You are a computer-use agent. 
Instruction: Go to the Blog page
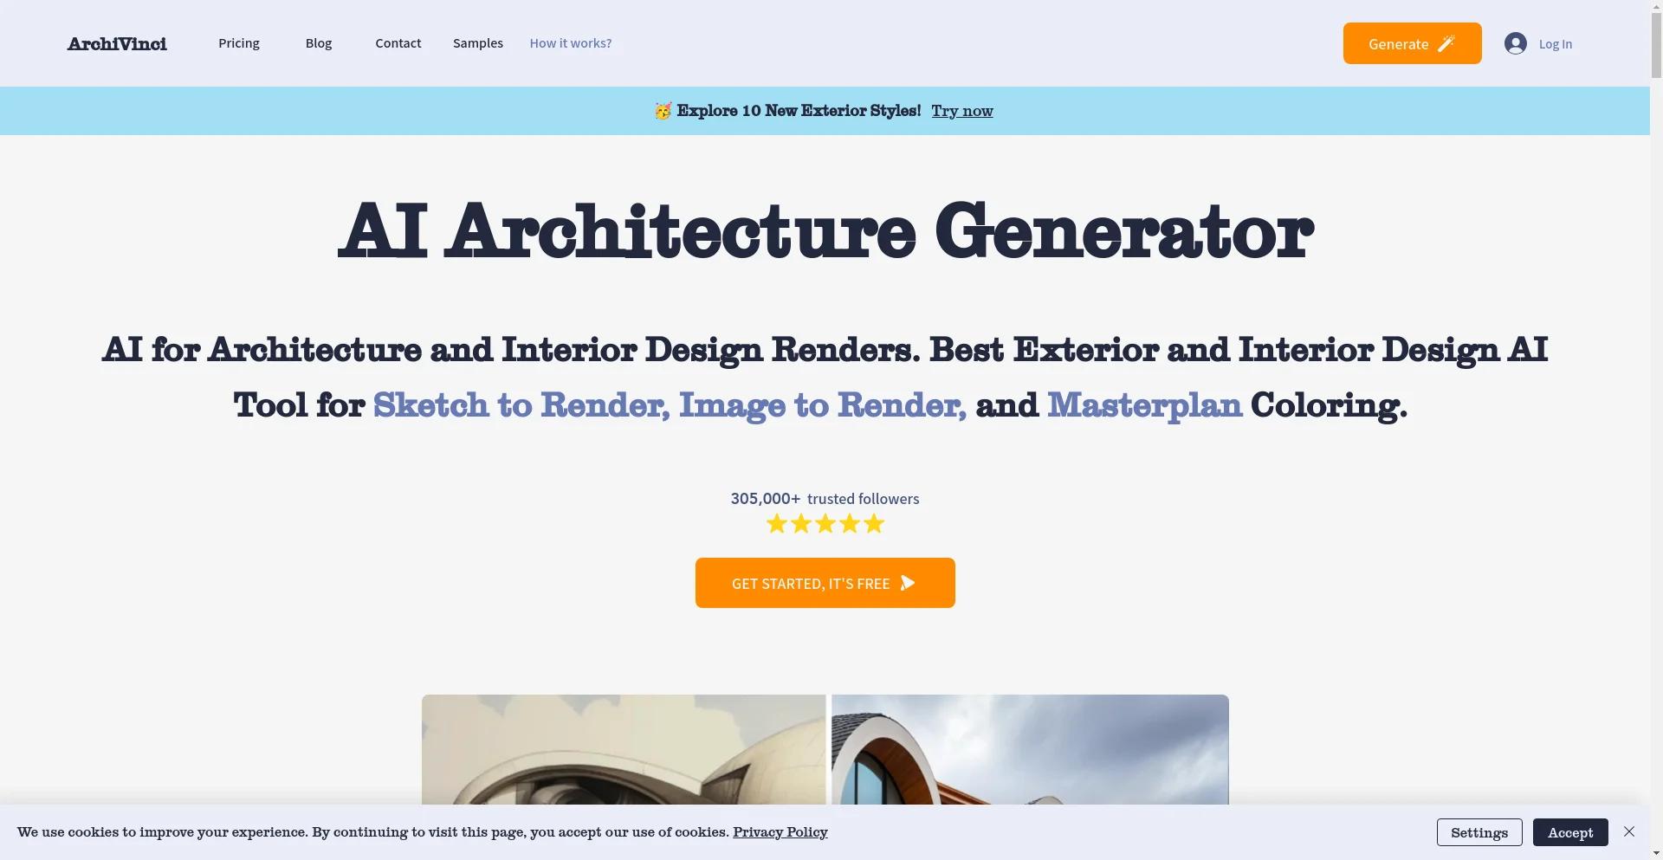pyautogui.click(x=319, y=43)
